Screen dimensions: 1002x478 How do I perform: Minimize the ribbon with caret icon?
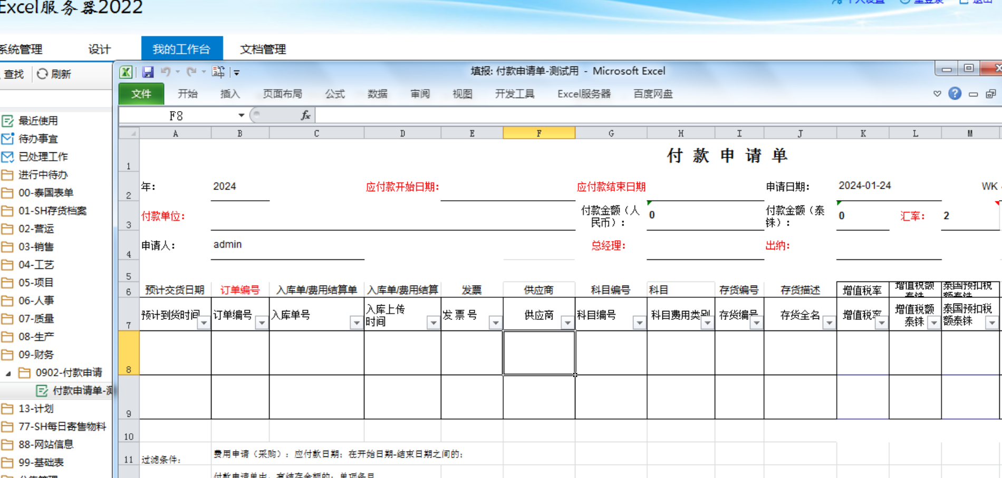pyautogui.click(x=937, y=94)
